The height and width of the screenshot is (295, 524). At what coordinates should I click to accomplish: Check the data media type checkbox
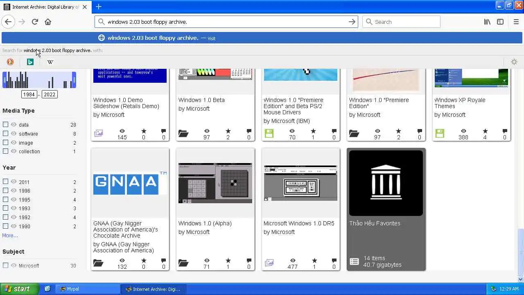[5, 124]
